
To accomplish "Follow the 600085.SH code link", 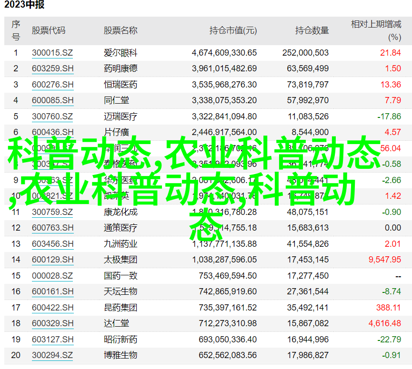I will (53, 100).
